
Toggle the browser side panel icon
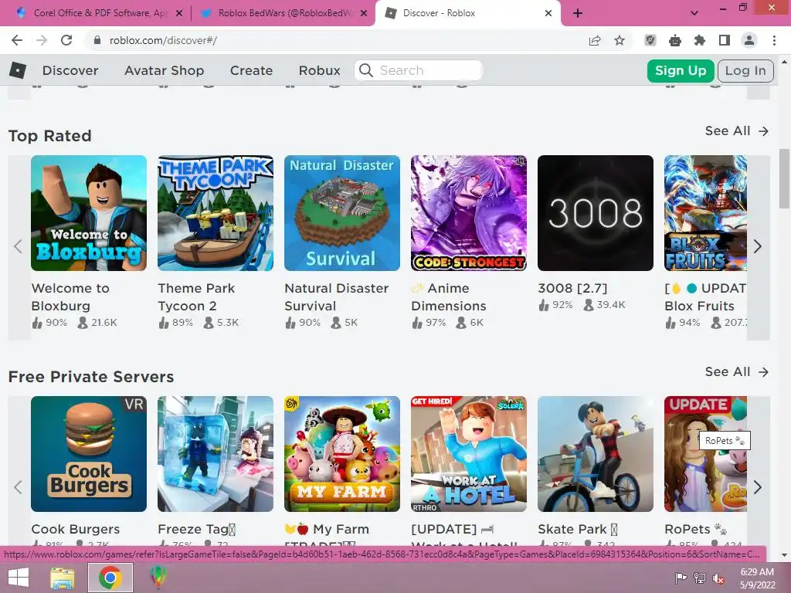[725, 40]
